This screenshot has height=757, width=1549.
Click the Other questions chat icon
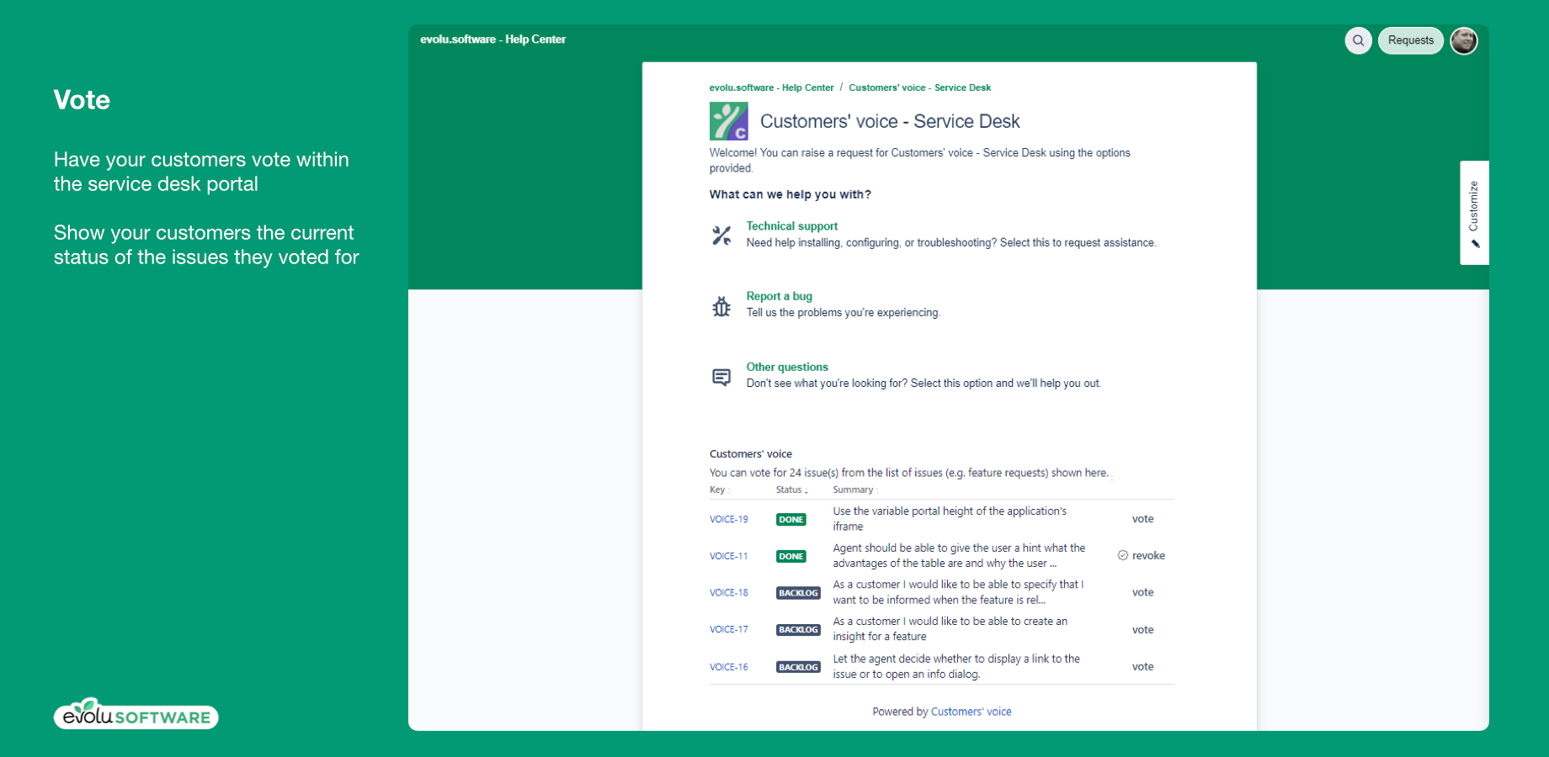click(721, 377)
